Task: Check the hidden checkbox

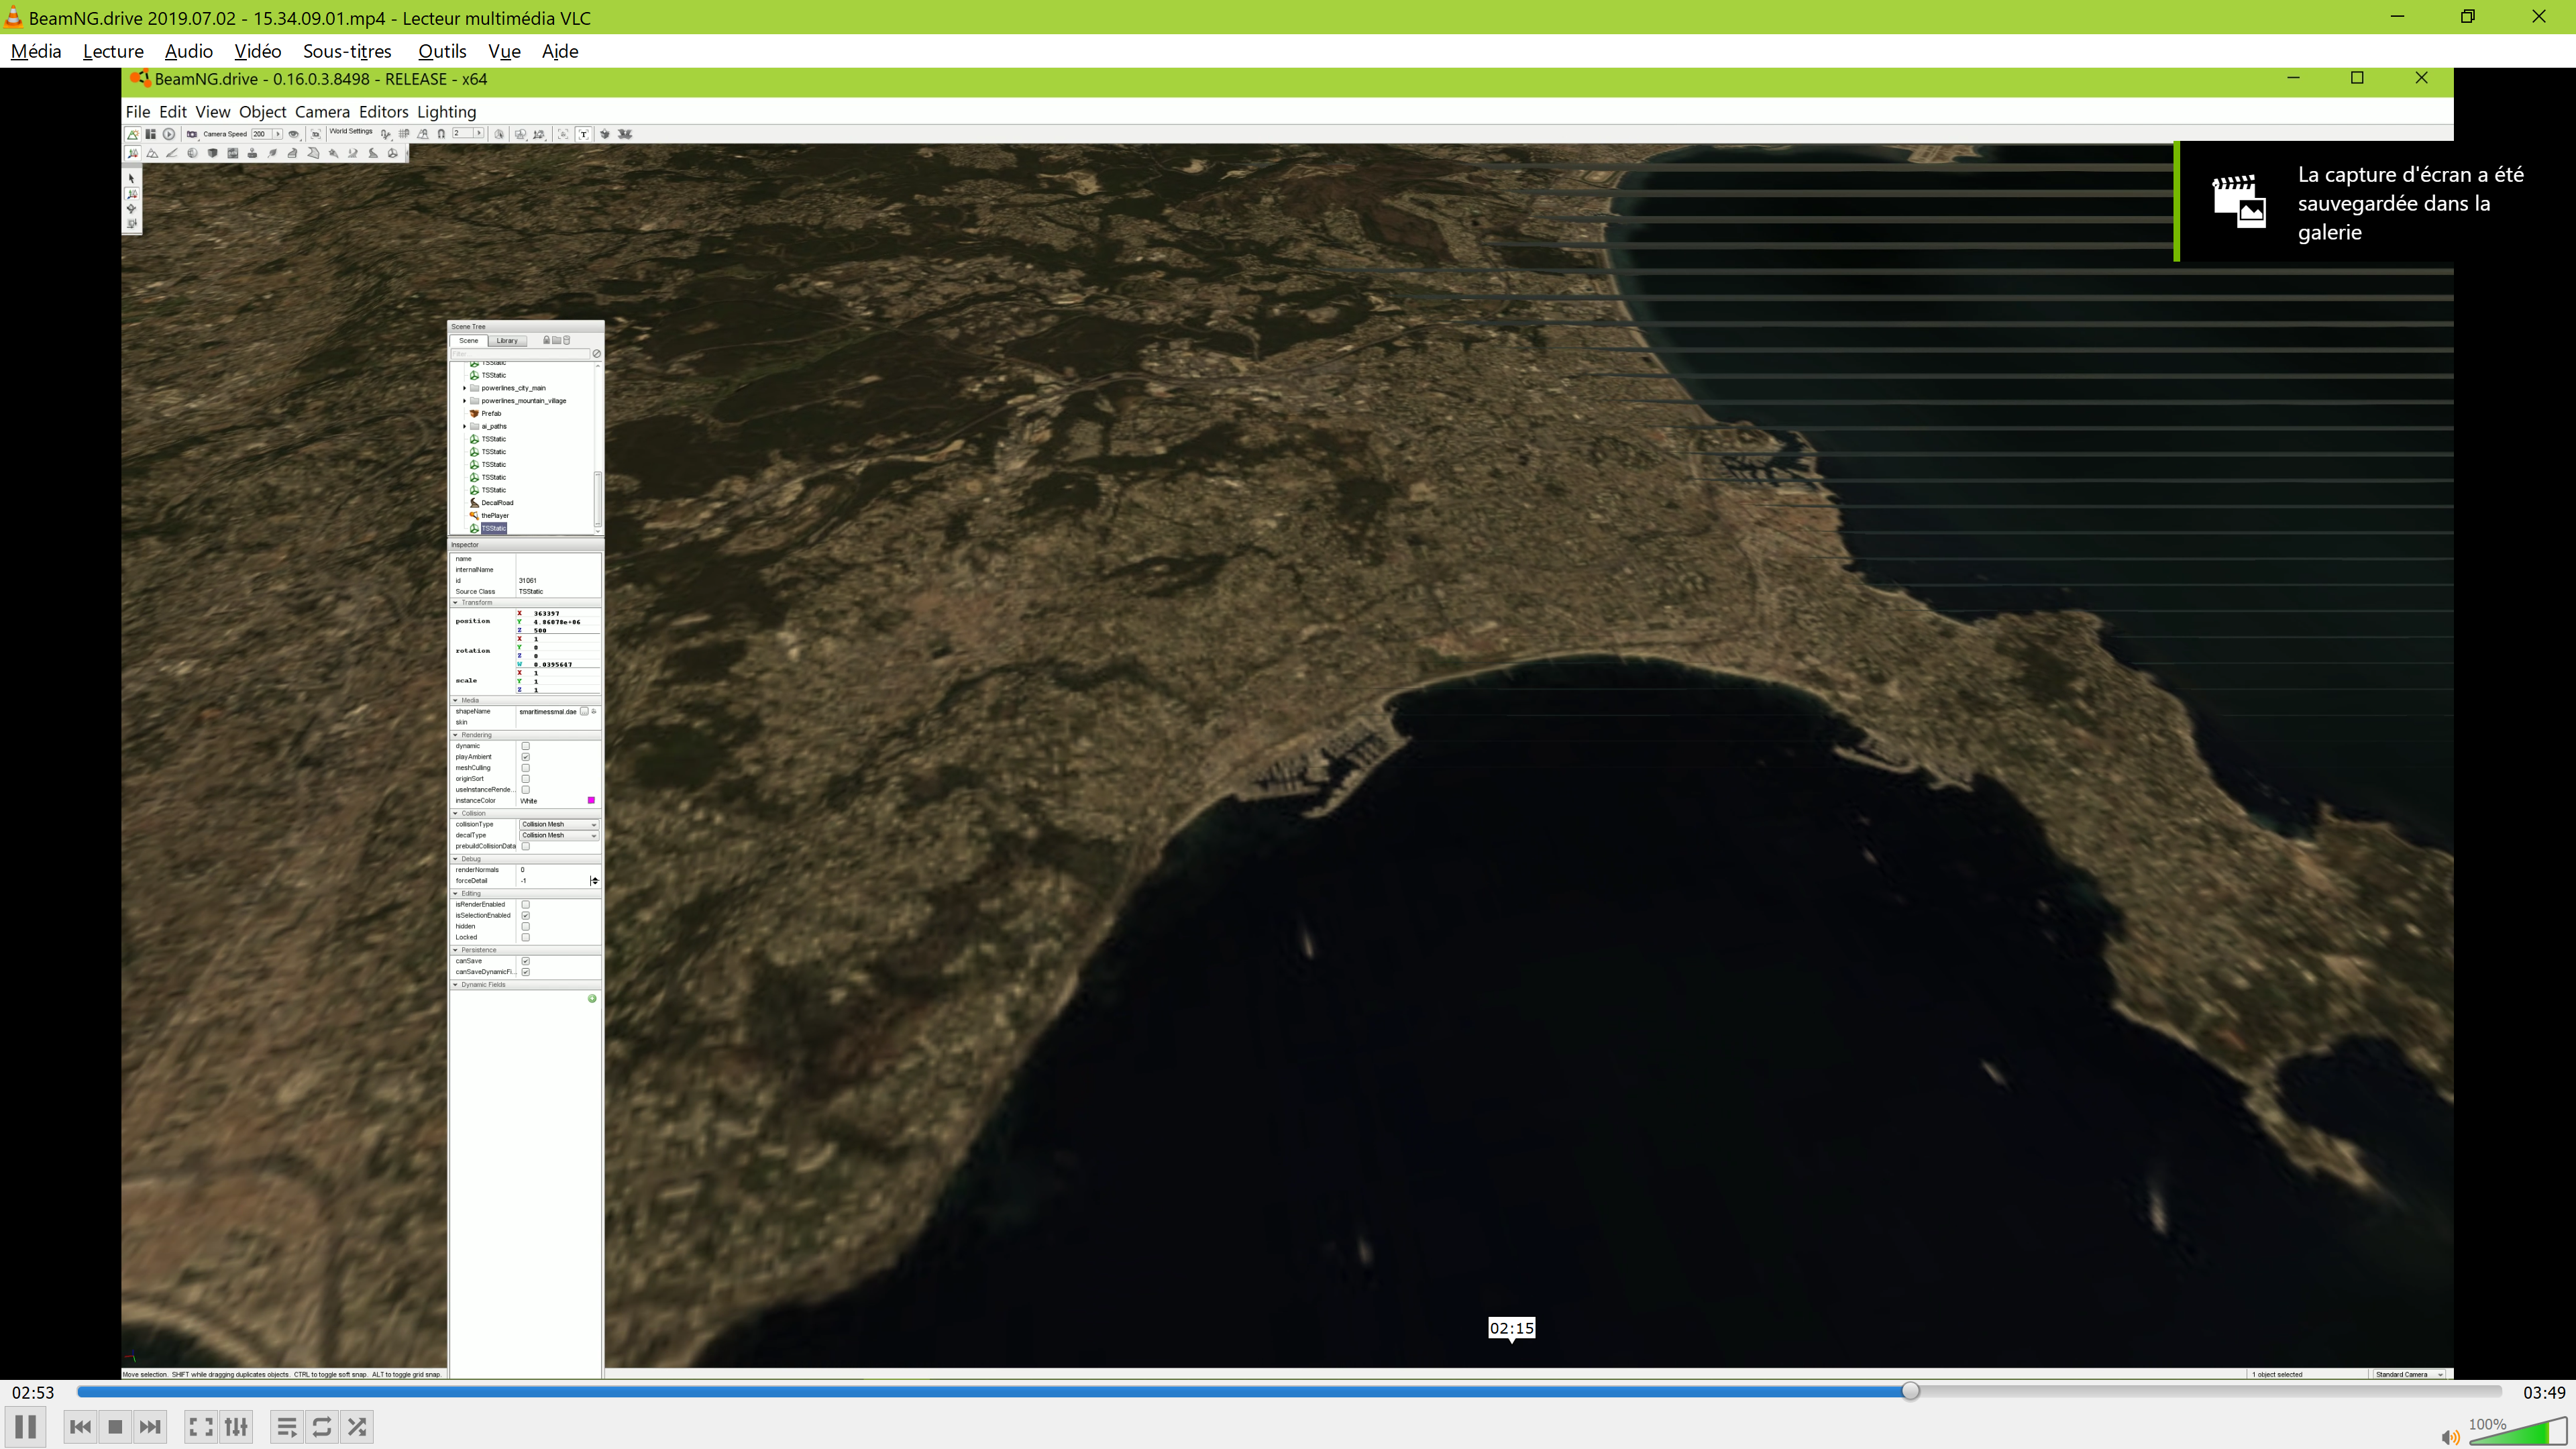Action: pos(526,926)
